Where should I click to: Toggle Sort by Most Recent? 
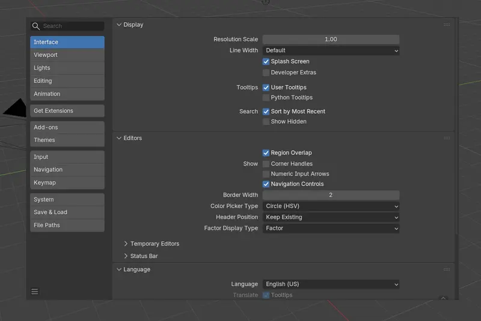click(266, 112)
